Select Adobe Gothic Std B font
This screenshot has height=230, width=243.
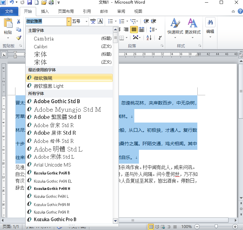pos(69,102)
